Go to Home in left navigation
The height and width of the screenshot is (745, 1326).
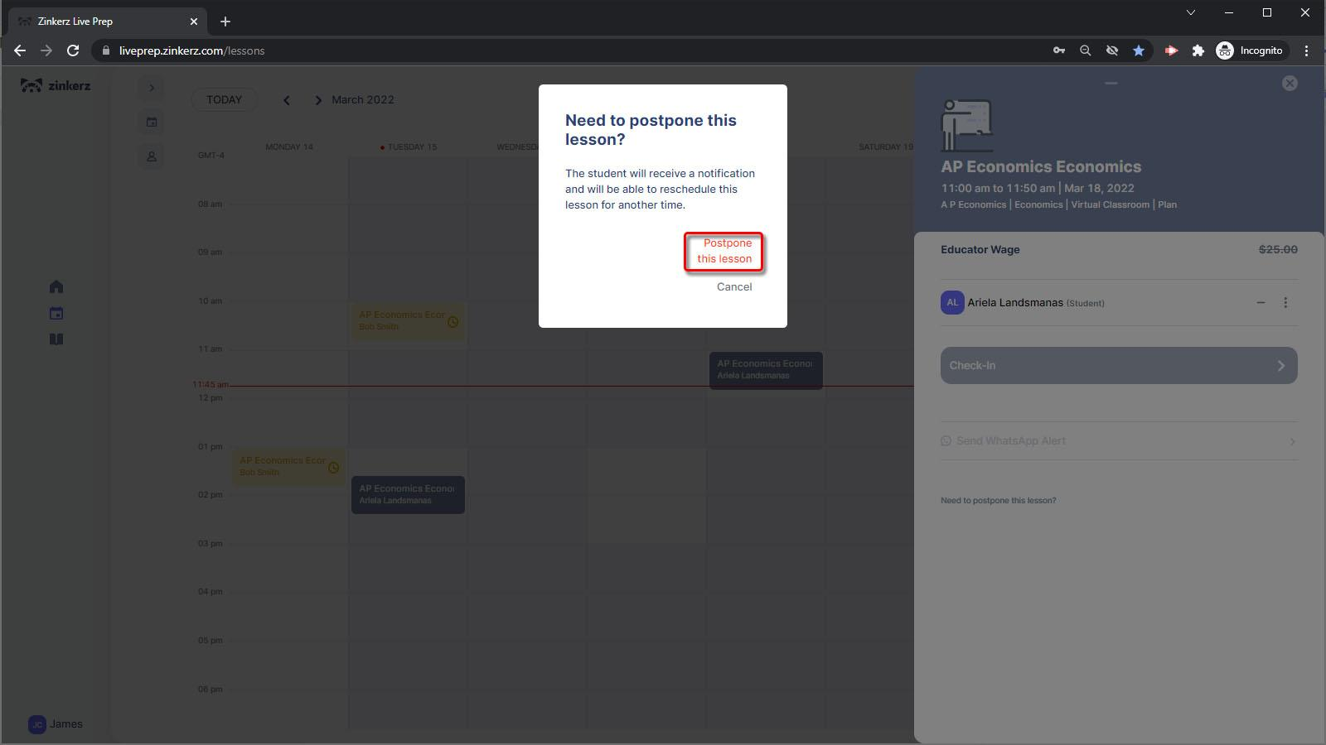point(56,286)
